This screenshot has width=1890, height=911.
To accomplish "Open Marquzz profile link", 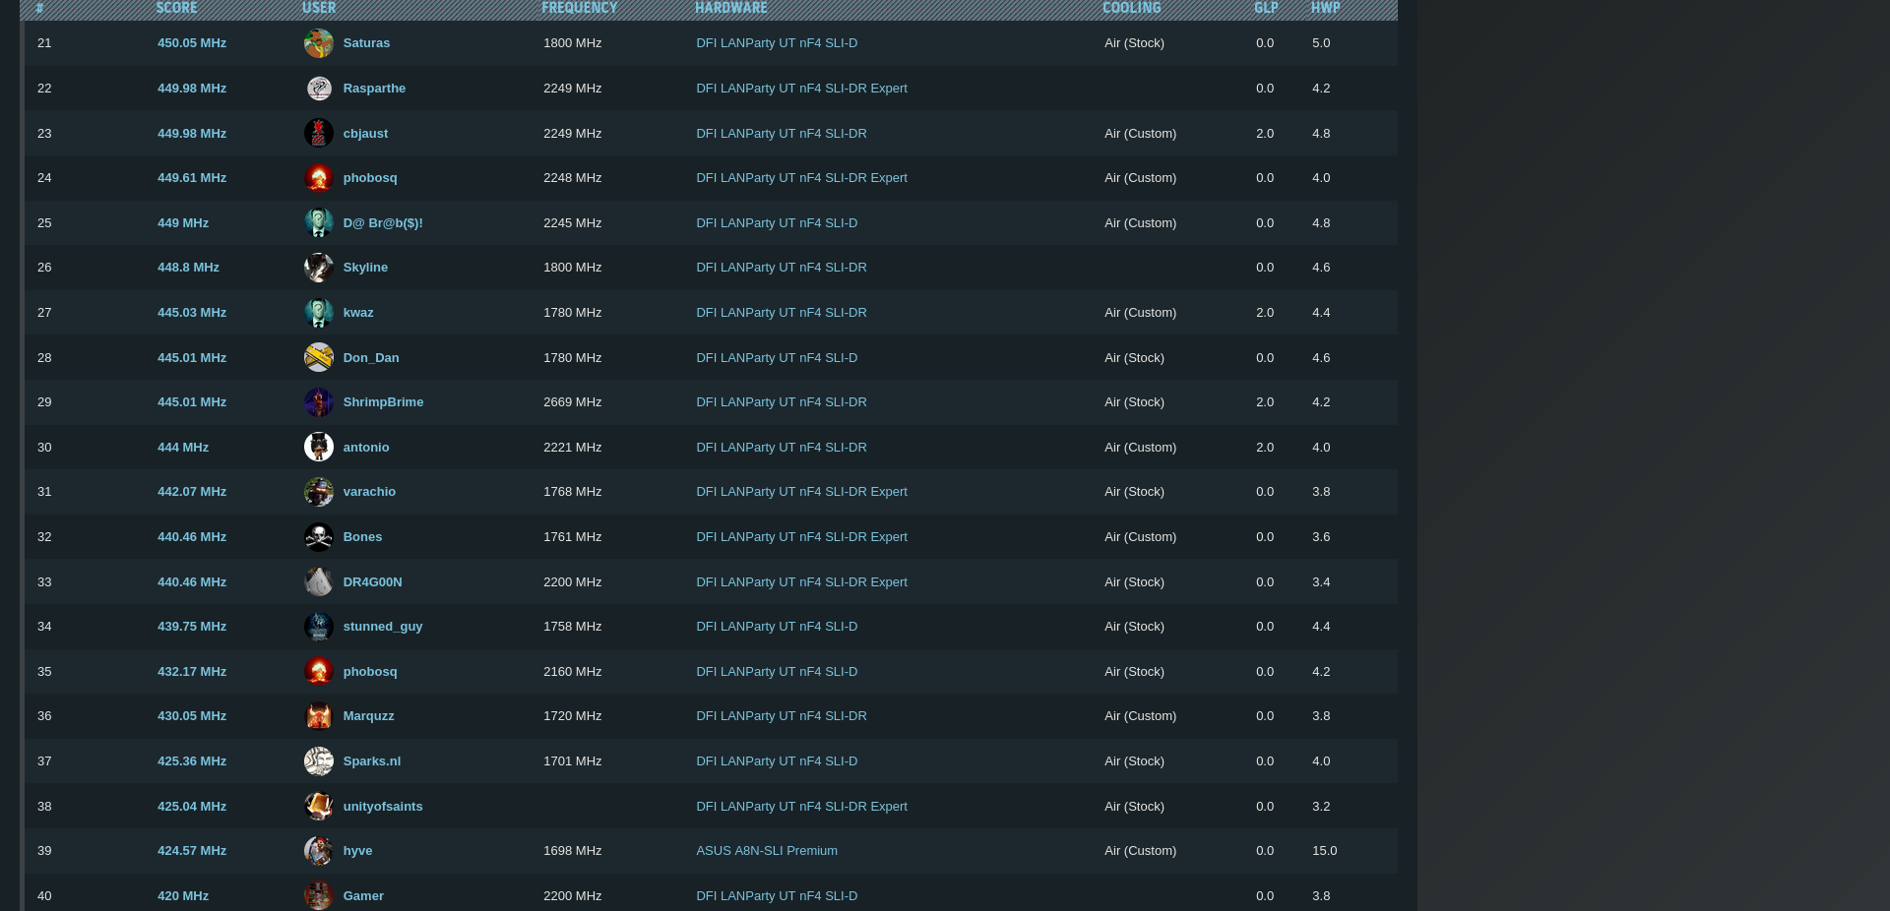I will pos(368,716).
